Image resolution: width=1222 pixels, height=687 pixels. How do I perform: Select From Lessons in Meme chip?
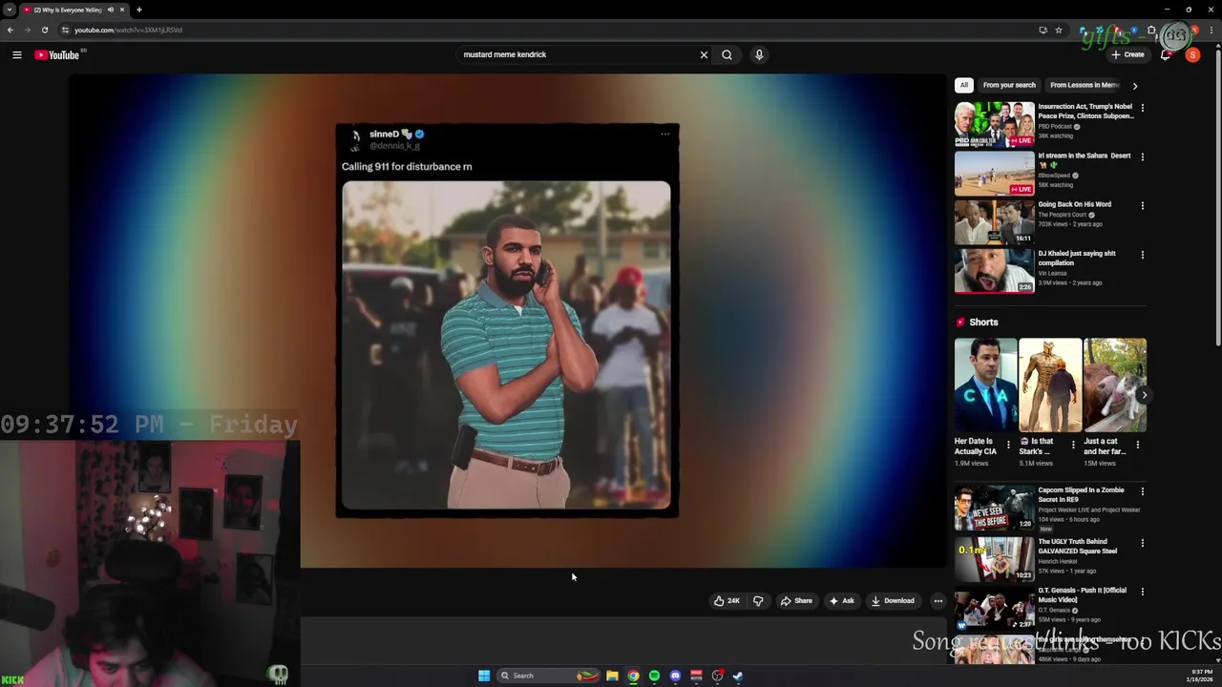coord(1085,85)
